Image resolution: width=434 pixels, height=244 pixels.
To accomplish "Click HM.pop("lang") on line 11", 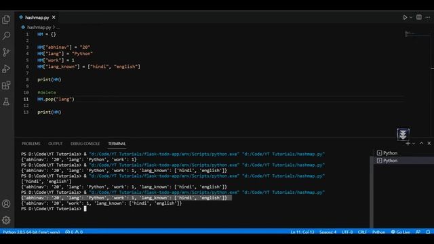I will click(56, 99).
